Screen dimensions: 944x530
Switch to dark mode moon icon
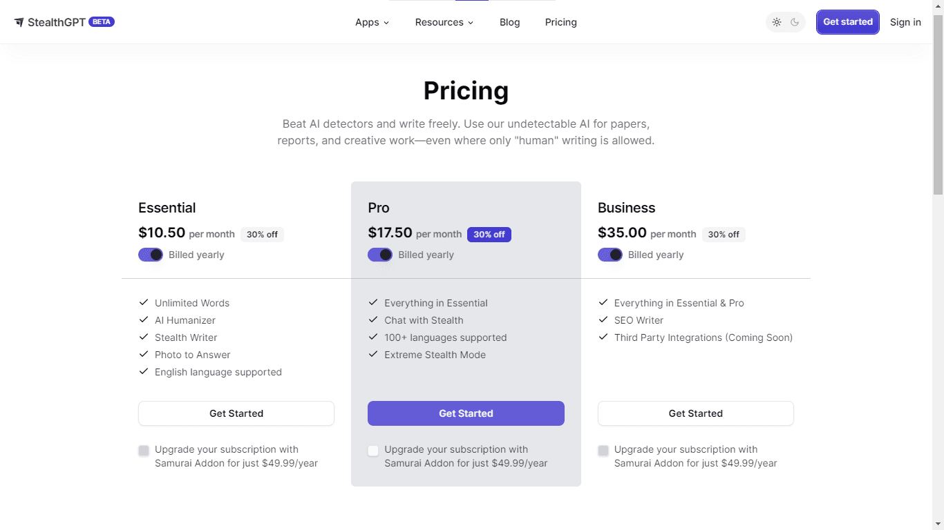pyautogui.click(x=795, y=22)
